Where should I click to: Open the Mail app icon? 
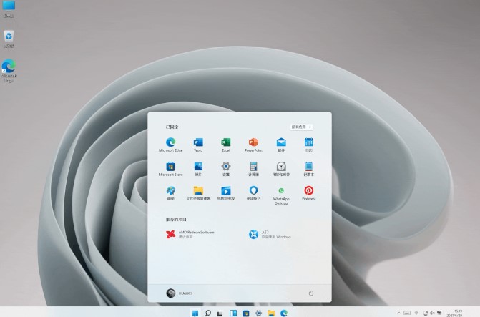pos(281,143)
